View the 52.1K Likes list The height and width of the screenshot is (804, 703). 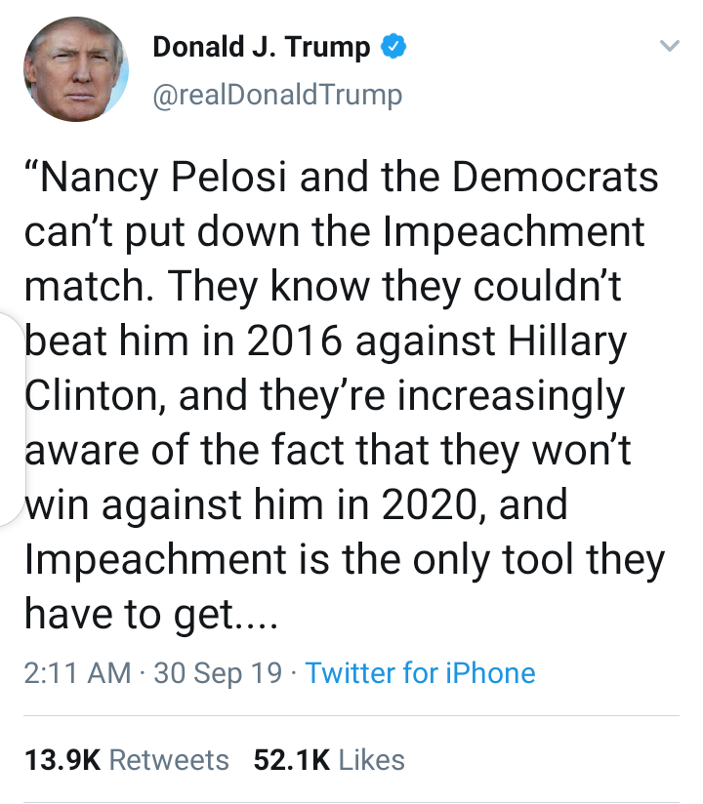tap(328, 760)
